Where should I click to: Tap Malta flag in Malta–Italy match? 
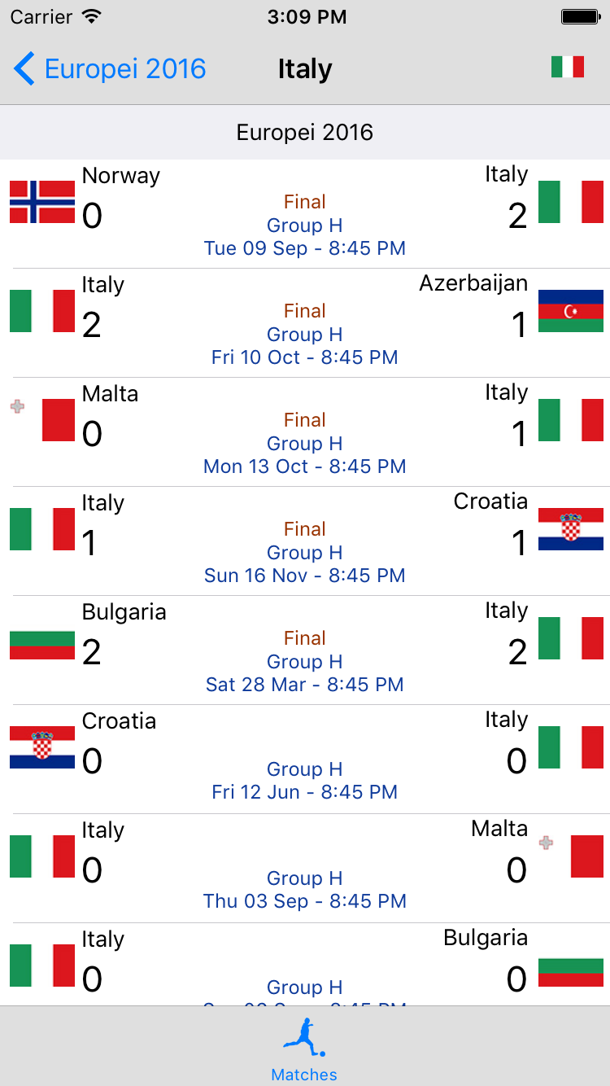(x=42, y=420)
